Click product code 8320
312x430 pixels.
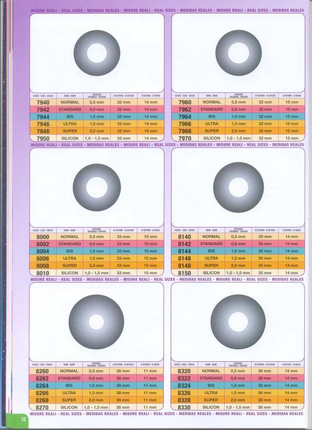(184, 371)
